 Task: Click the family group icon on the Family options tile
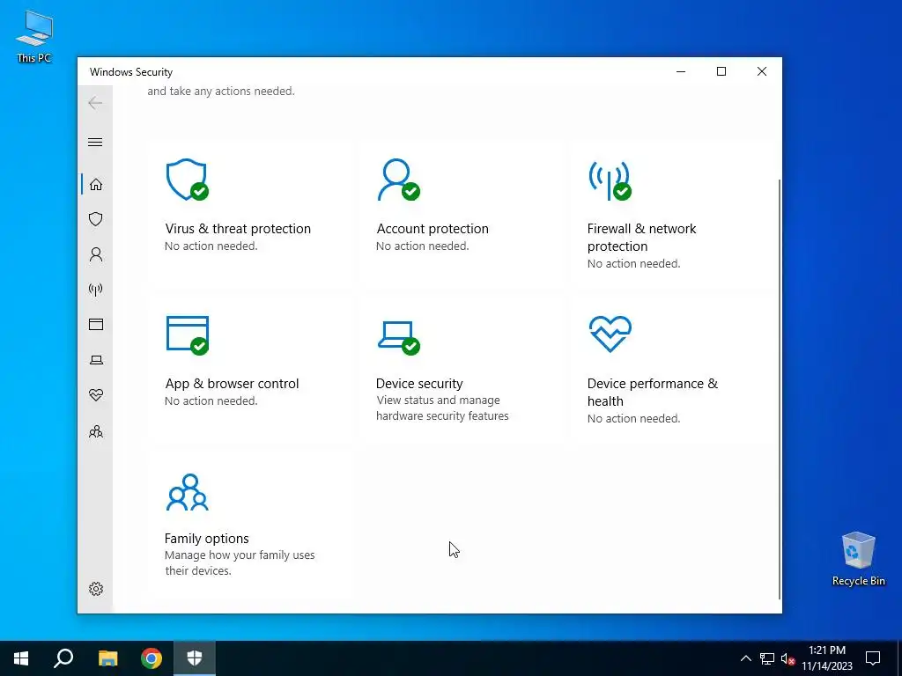[x=188, y=492]
